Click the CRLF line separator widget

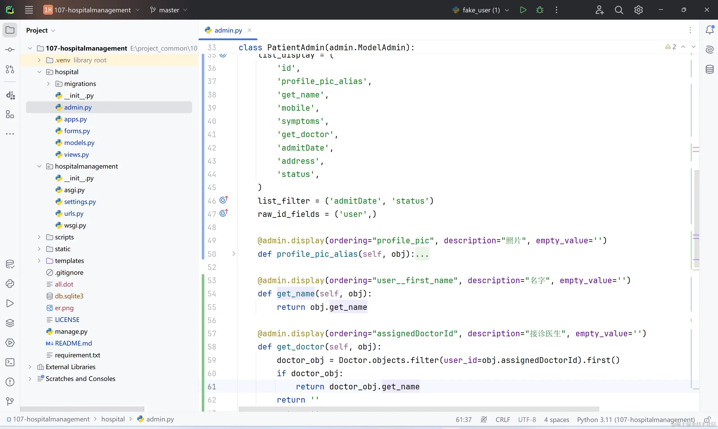coord(502,419)
